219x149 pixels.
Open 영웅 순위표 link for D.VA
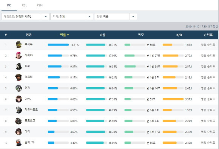[208, 99]
